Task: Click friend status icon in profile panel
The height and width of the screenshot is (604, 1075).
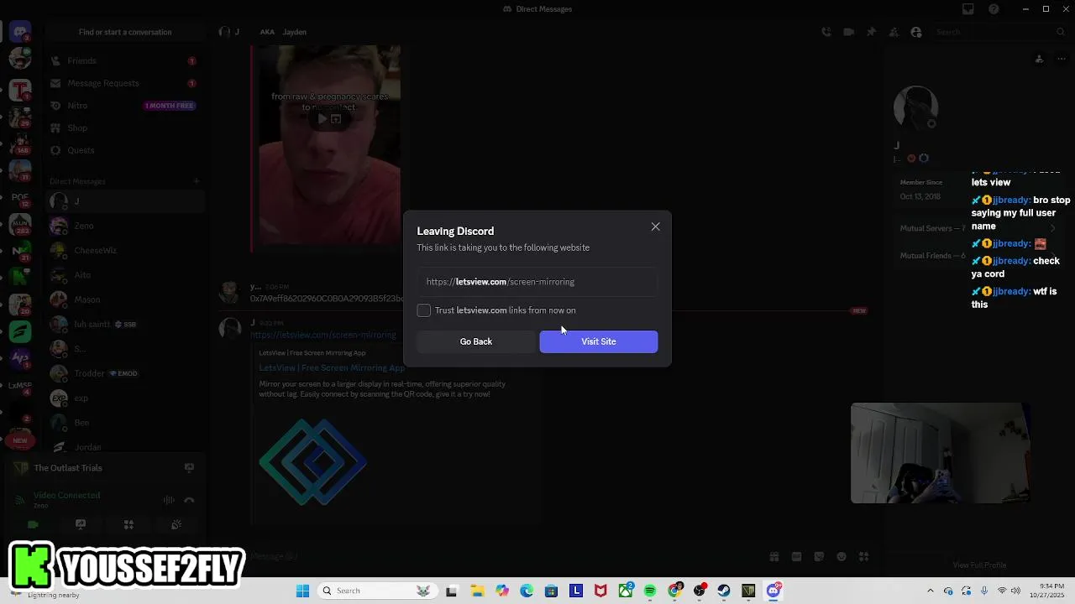Action: [1039, 59]
